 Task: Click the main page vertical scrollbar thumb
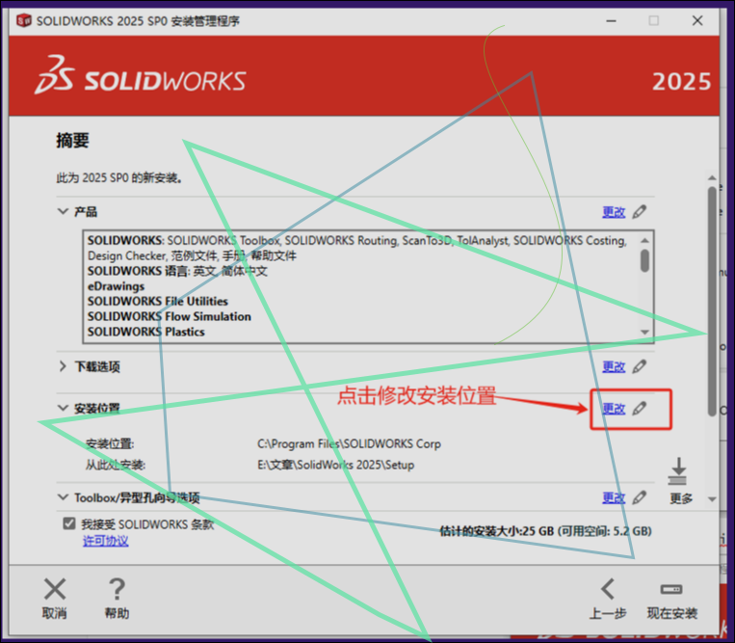point(712,300)
